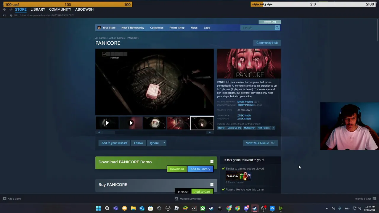Screen dimensions: 379x213
Task: Click the browser back arrow
Action: click(x=4, y=9)
